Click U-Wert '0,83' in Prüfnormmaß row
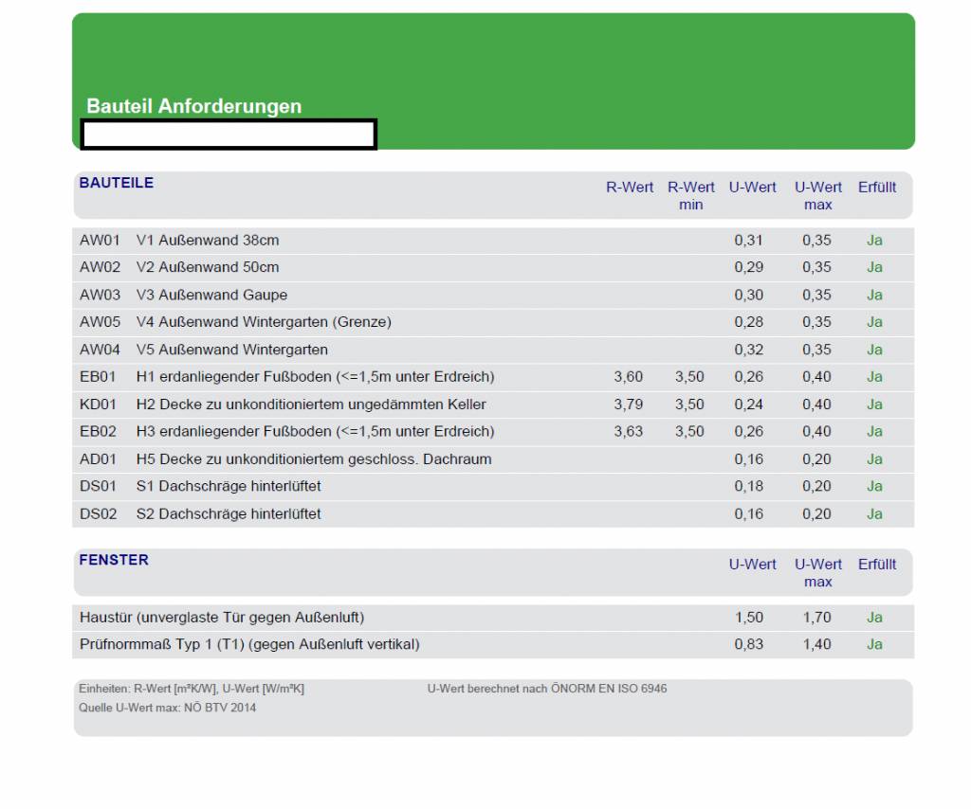The image size is (971, 809). 749,644
